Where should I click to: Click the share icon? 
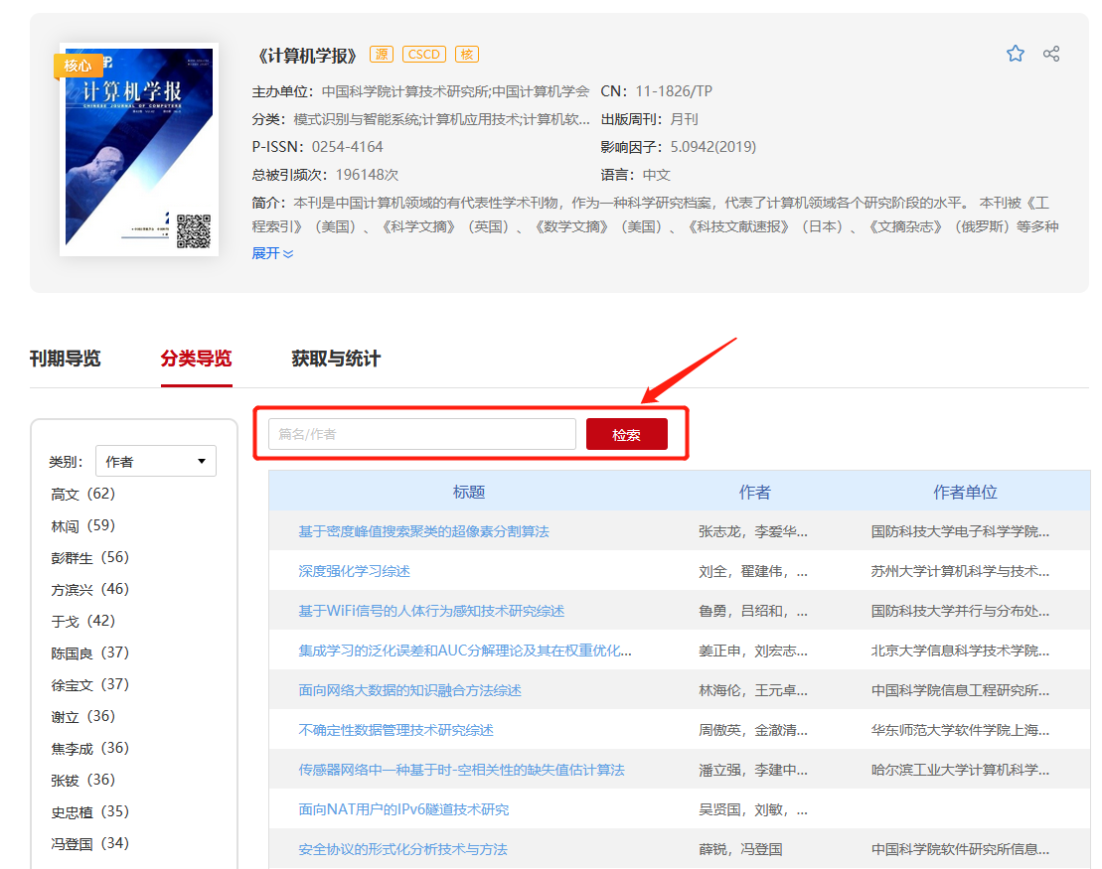(x=1051, y=54)
